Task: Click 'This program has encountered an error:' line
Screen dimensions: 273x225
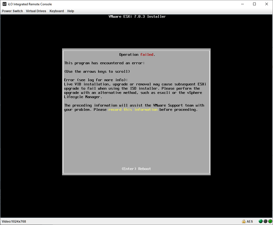Action: pyautogui.click(x=104, y=63)
